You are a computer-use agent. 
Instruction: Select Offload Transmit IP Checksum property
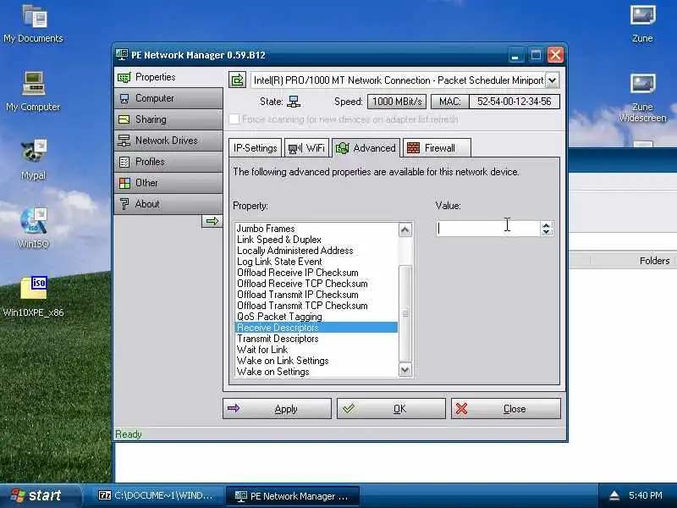click(316, 295)
